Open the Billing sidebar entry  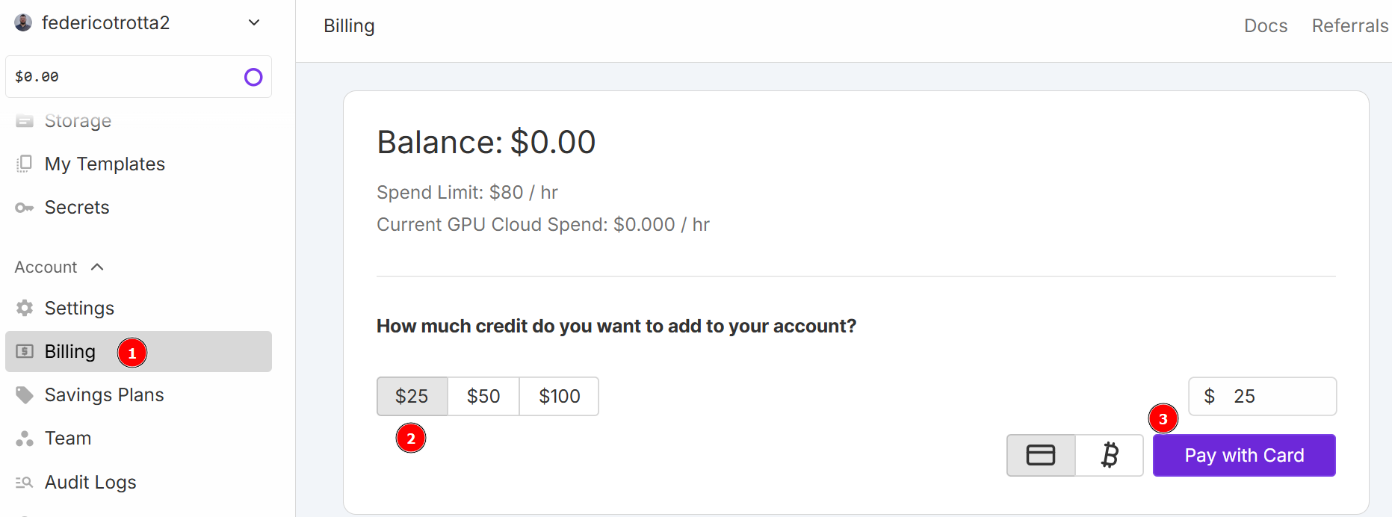tap(69, 351)
